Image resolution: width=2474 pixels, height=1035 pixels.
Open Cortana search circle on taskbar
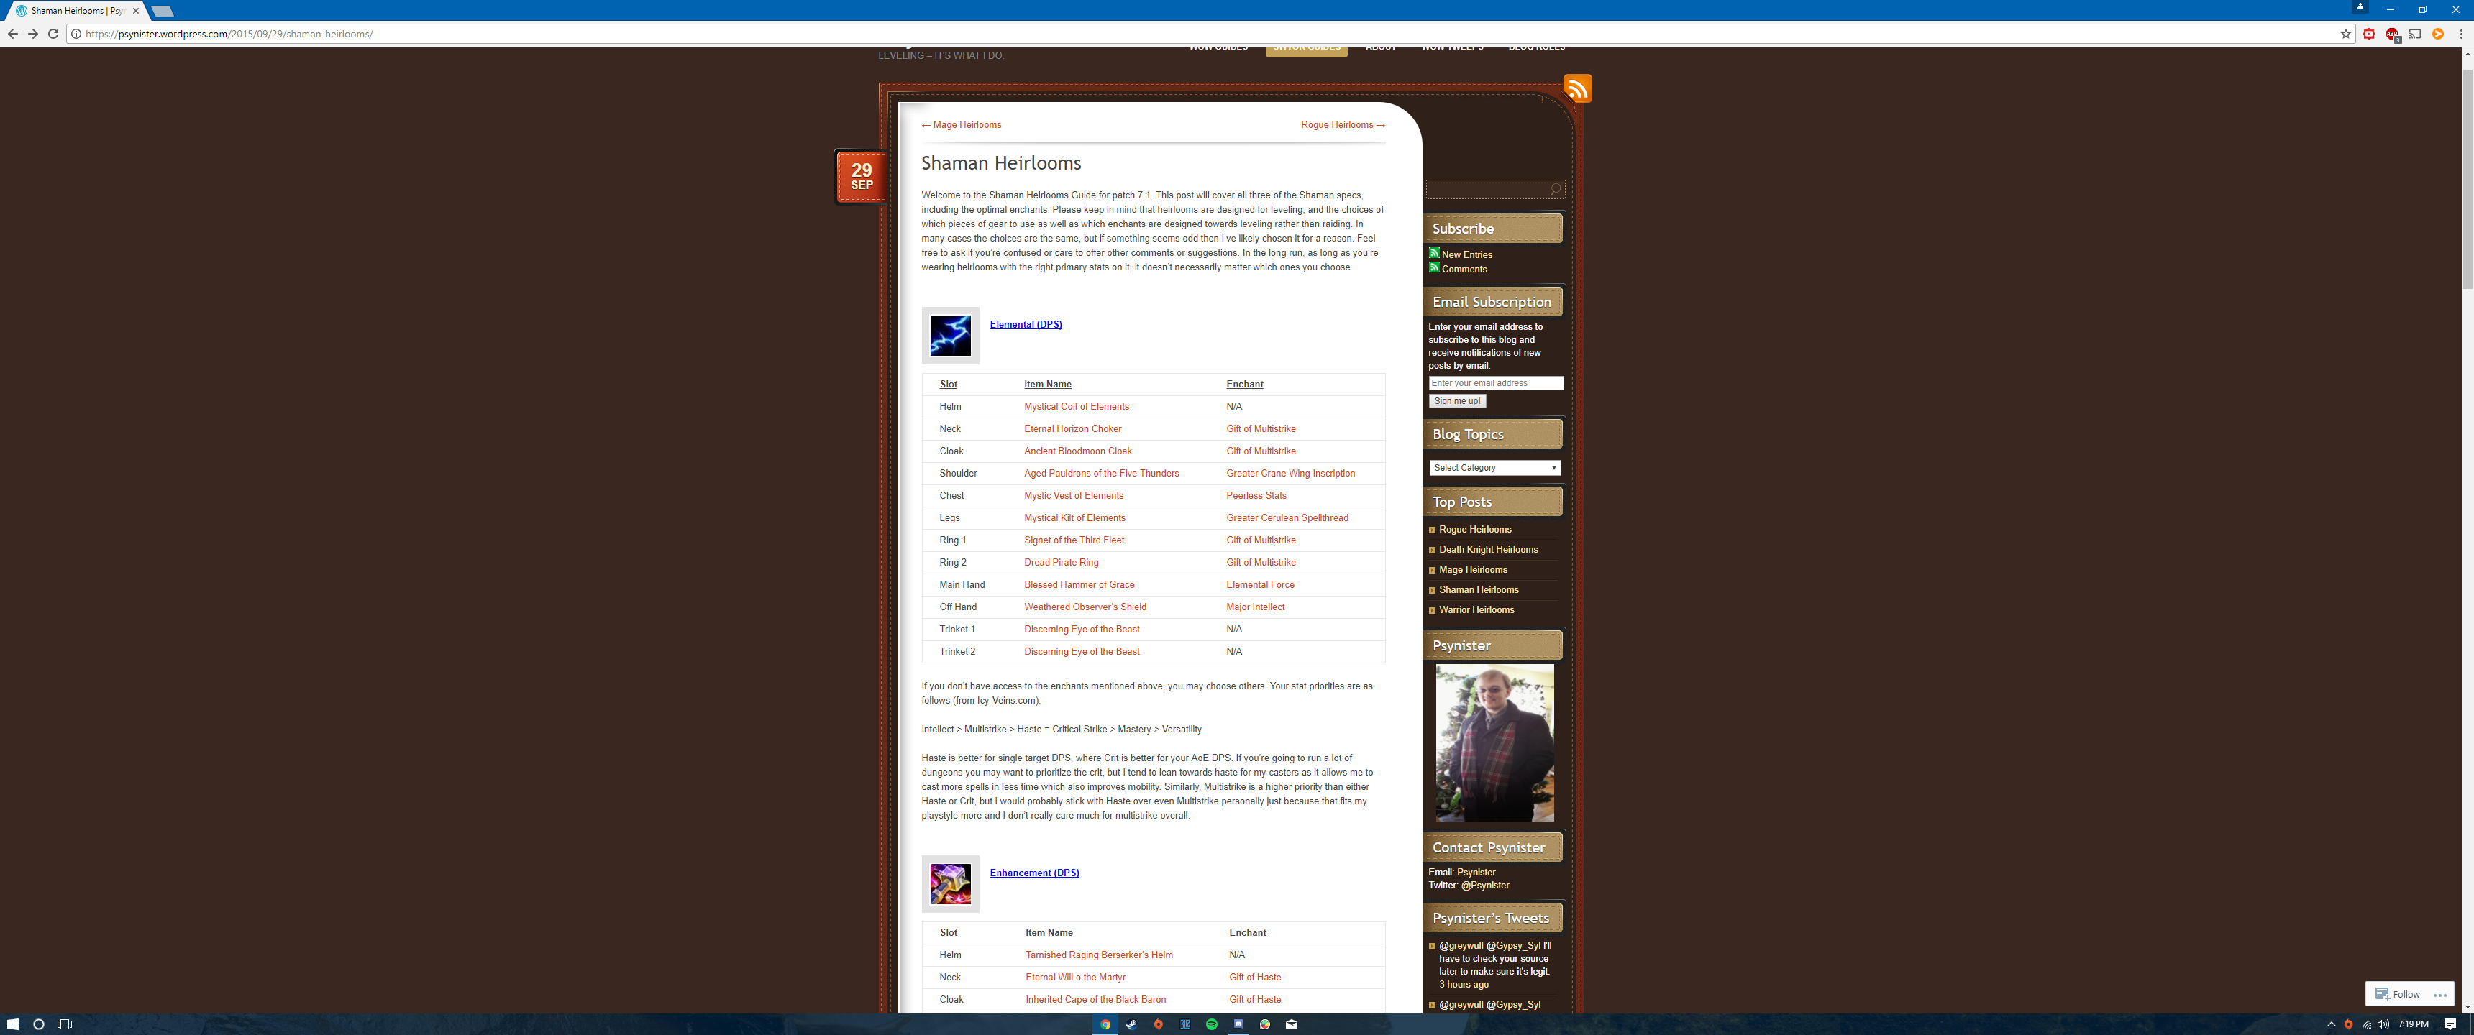pyautogui.click(x=38, y=1023)
